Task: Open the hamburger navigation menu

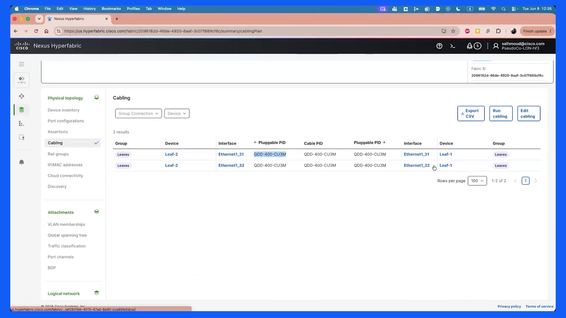Action: tap(22, 64)
